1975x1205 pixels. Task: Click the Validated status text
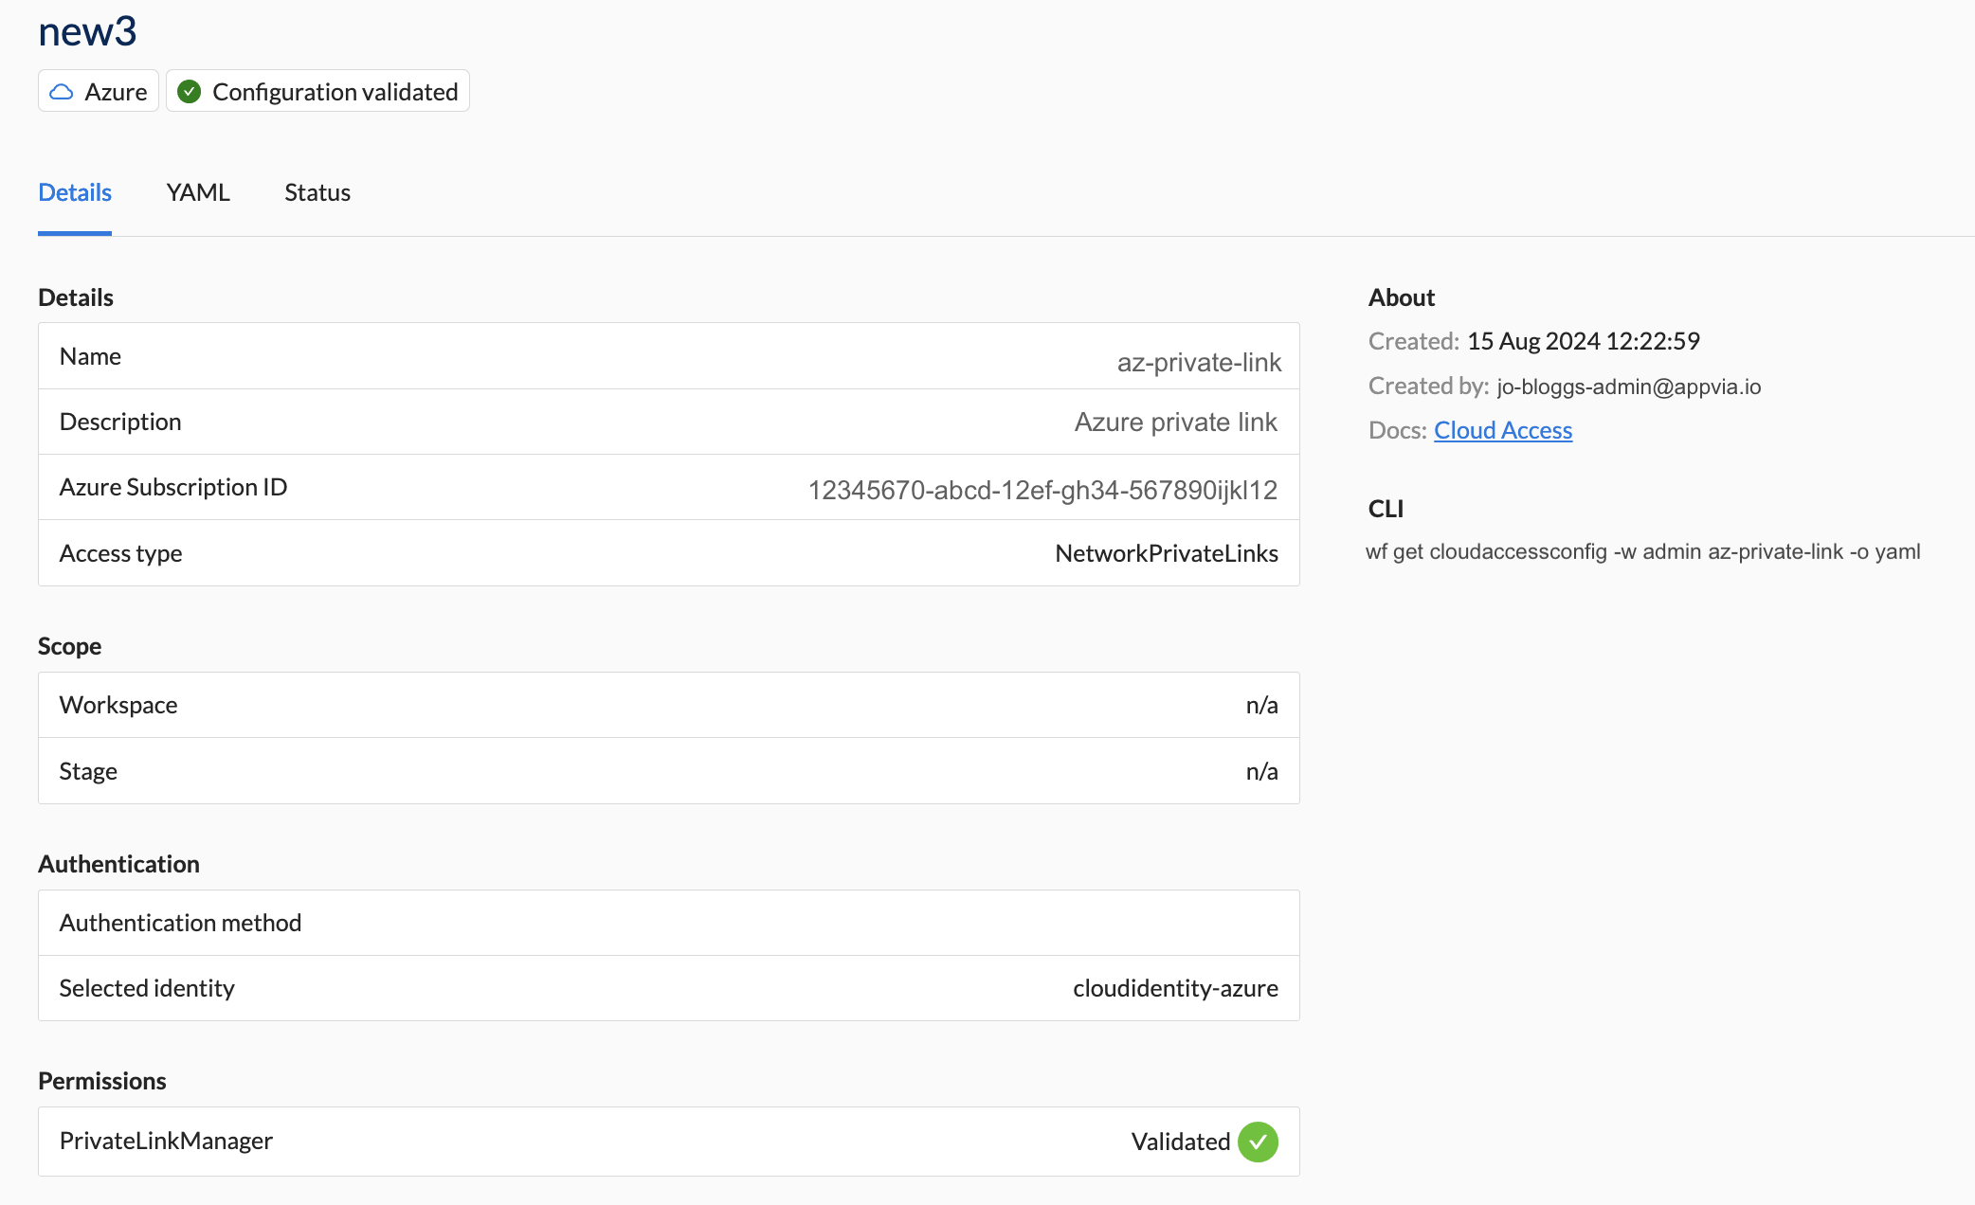pyautogui.click(x=1181, y=1142)
